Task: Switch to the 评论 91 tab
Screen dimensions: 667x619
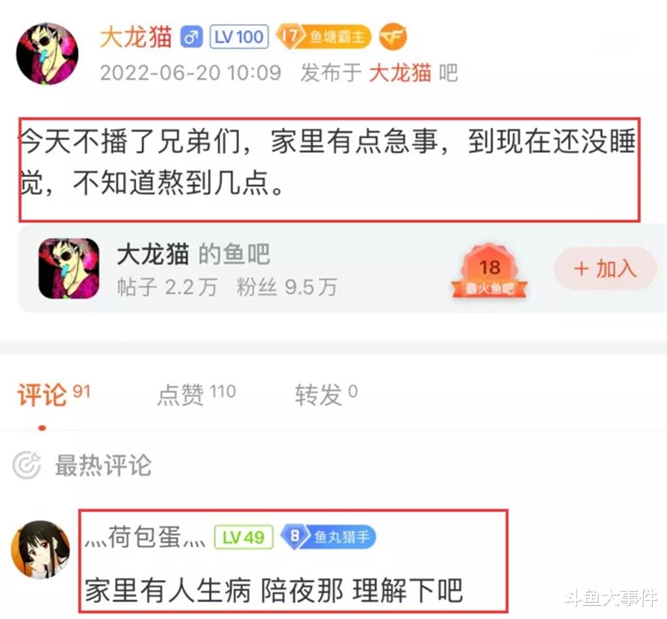Action: click(54, 394)
